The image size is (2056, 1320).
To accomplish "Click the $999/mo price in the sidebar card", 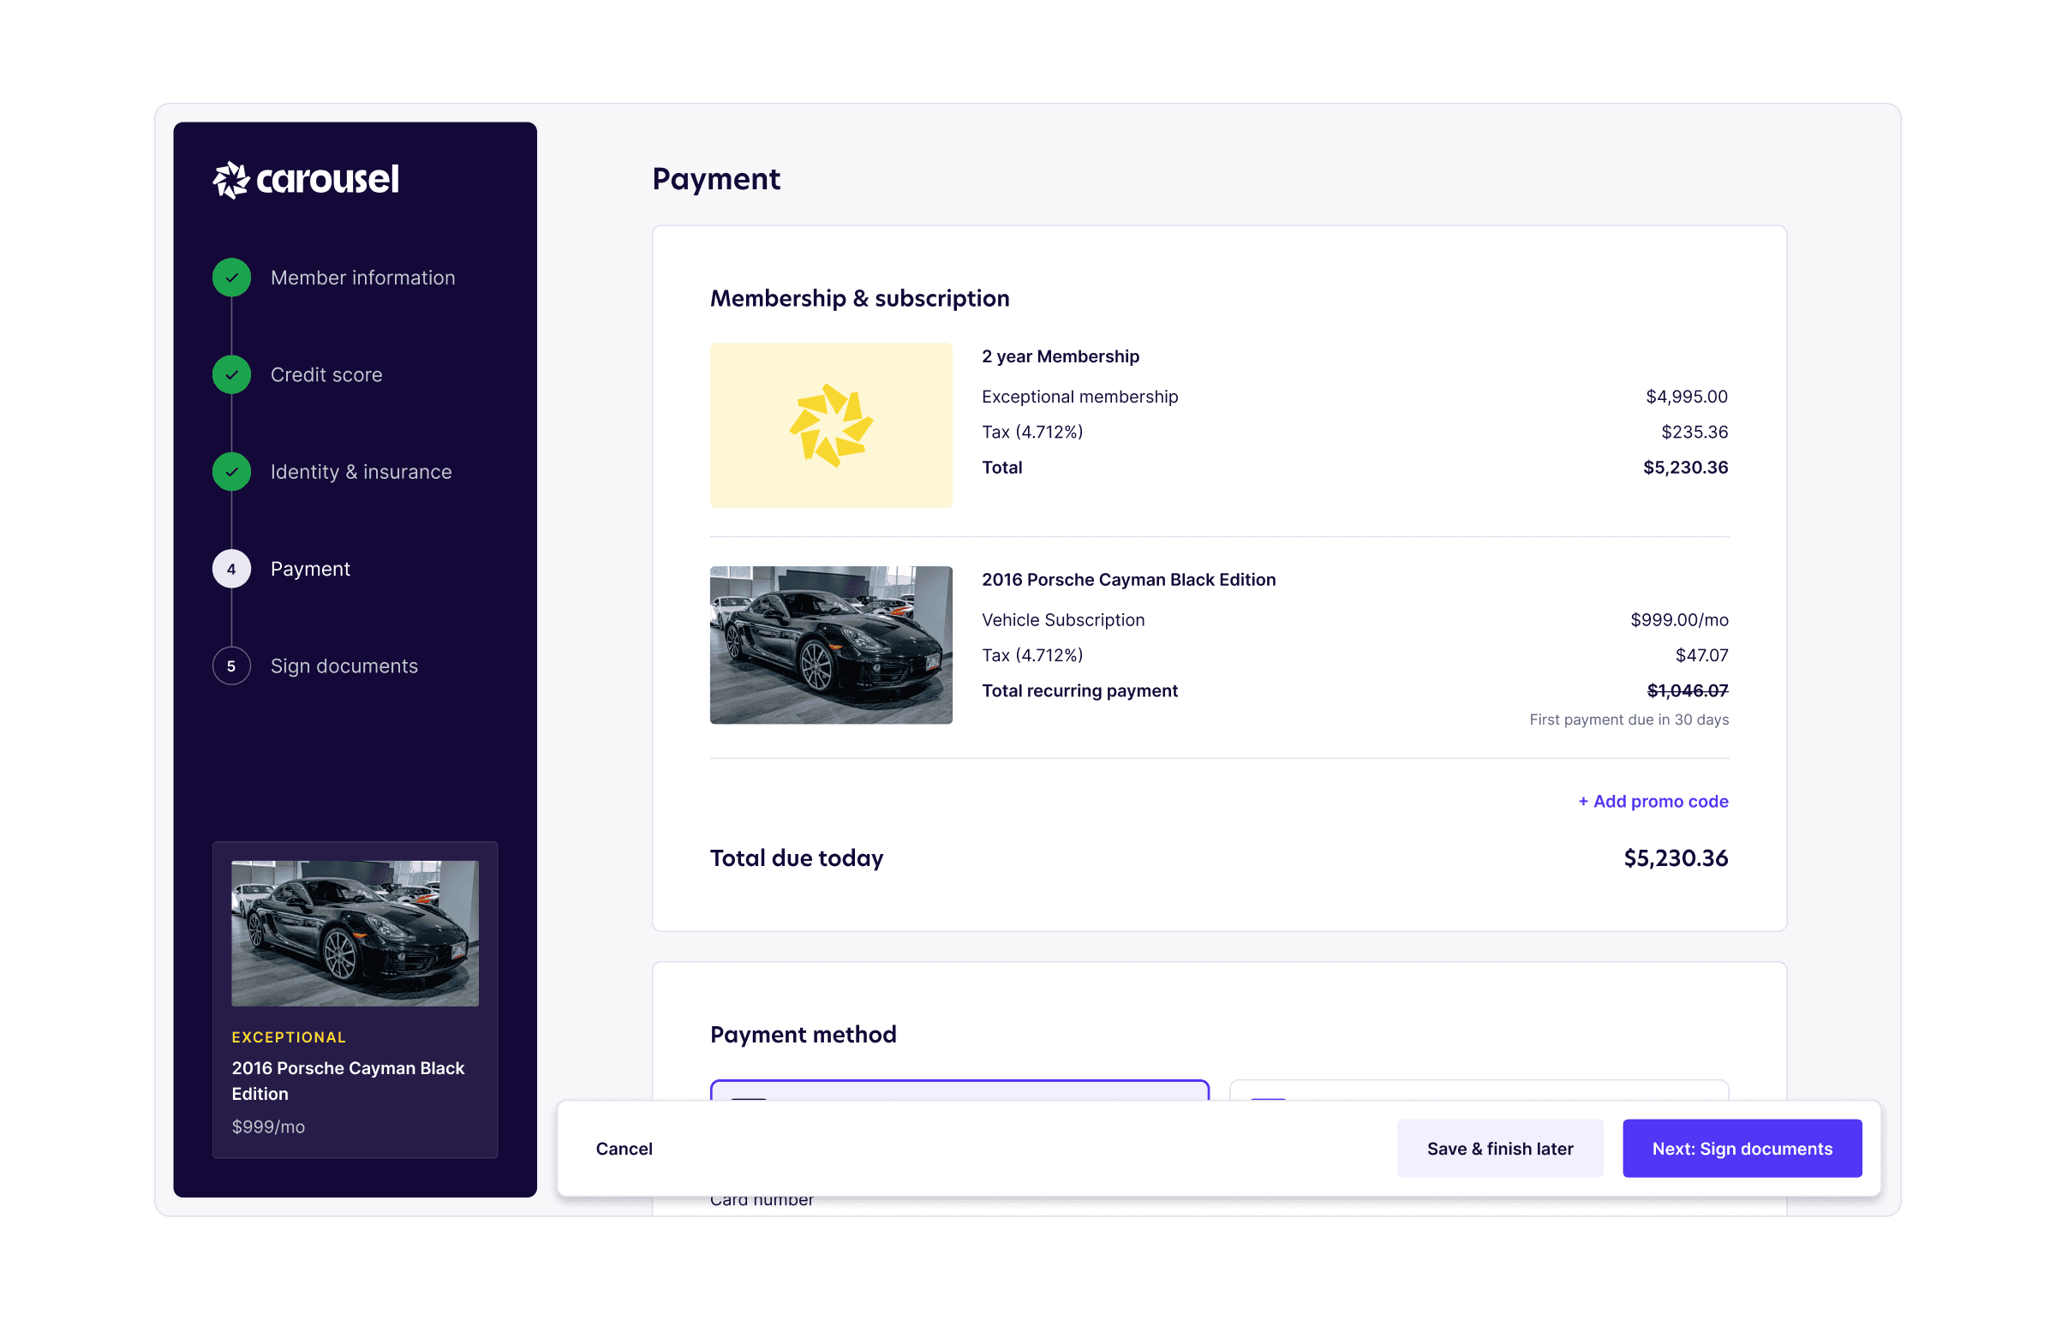I will [268, 1126].
